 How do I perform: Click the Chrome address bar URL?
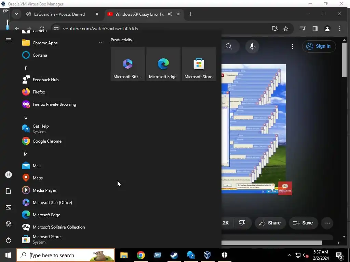pyautogui.click(x=100, y=29)
